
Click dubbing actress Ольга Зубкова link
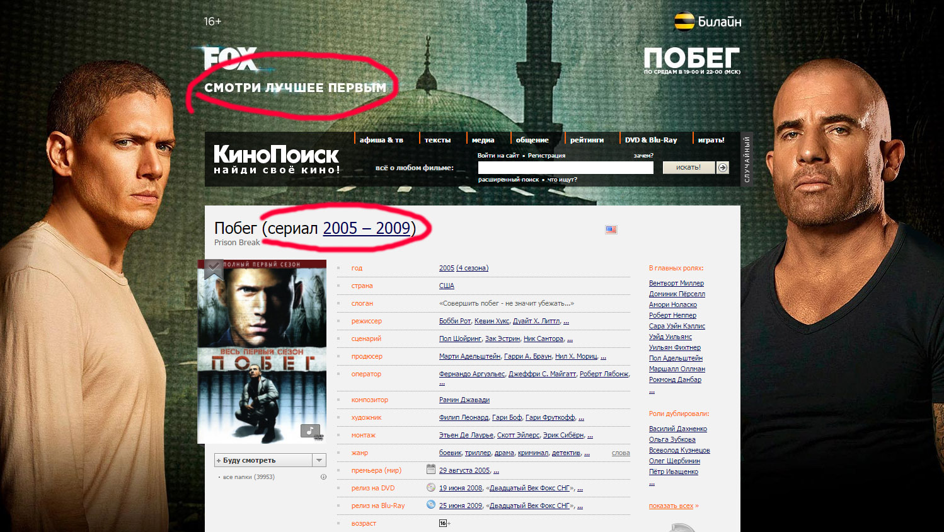pos(672,440)
